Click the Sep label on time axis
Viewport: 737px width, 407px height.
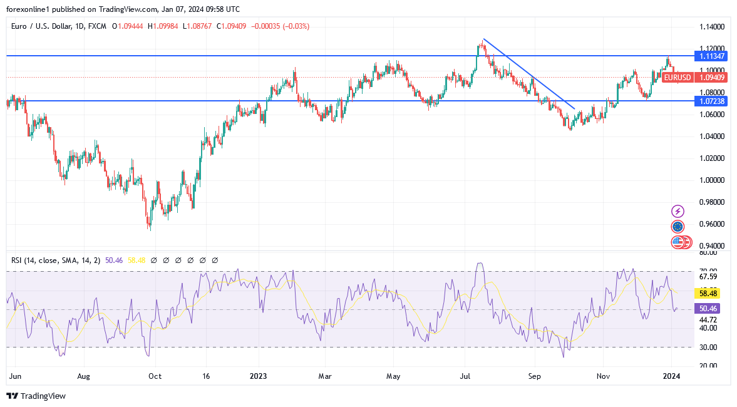click(x=534, y=376)
